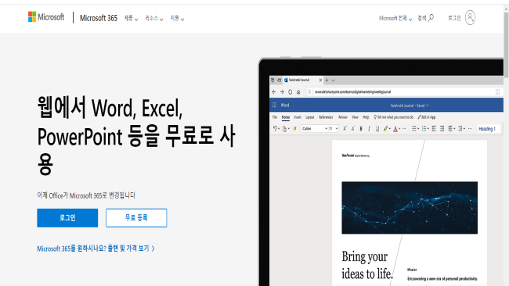The image size is (509, 286).
Task: Click the laptop Word hero image
Action: point(381,172)
